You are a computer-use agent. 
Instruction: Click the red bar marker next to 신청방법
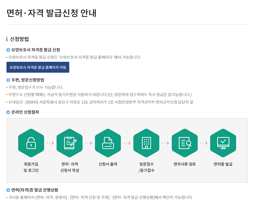pyautogui.click(x=7, y=39)
